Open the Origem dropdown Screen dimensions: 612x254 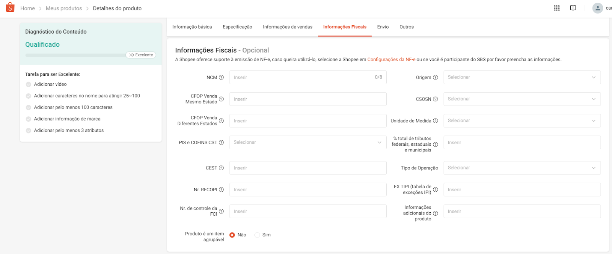pos(522,77)
